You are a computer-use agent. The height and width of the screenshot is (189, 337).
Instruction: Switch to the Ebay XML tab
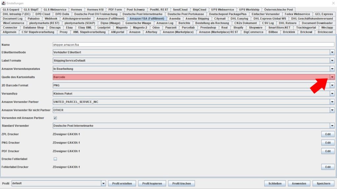[x=85, y=28]
